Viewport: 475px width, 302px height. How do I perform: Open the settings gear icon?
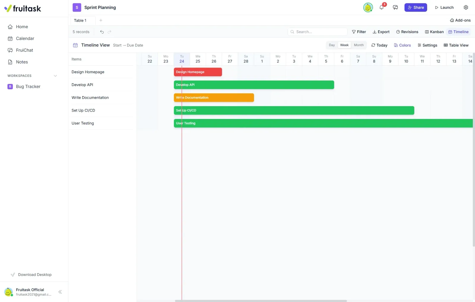pyautogui.click(x=466, y=7)
